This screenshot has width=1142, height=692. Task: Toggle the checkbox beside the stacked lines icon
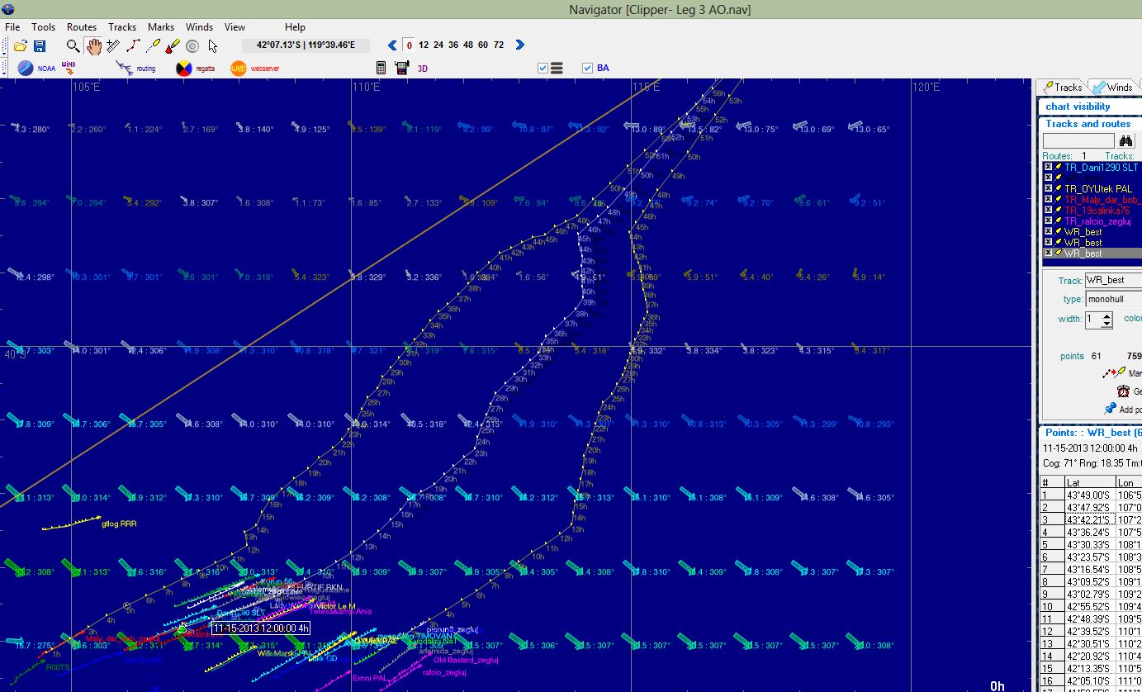pos(543,68)
